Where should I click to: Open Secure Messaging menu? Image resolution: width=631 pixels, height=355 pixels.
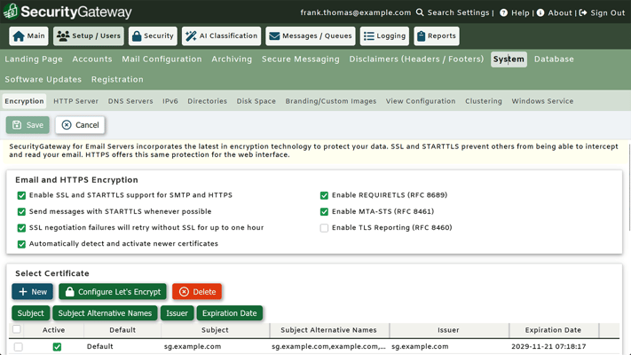pos(301,59)
